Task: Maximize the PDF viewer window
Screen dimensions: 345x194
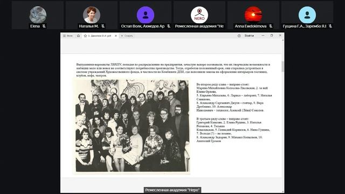Action: 272,36
